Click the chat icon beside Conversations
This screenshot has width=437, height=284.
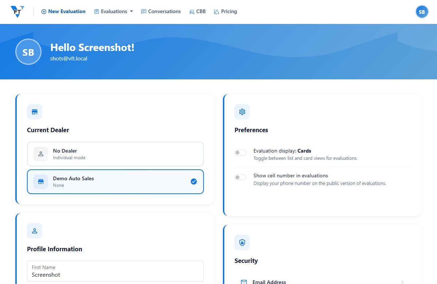(x=144, y=12)
